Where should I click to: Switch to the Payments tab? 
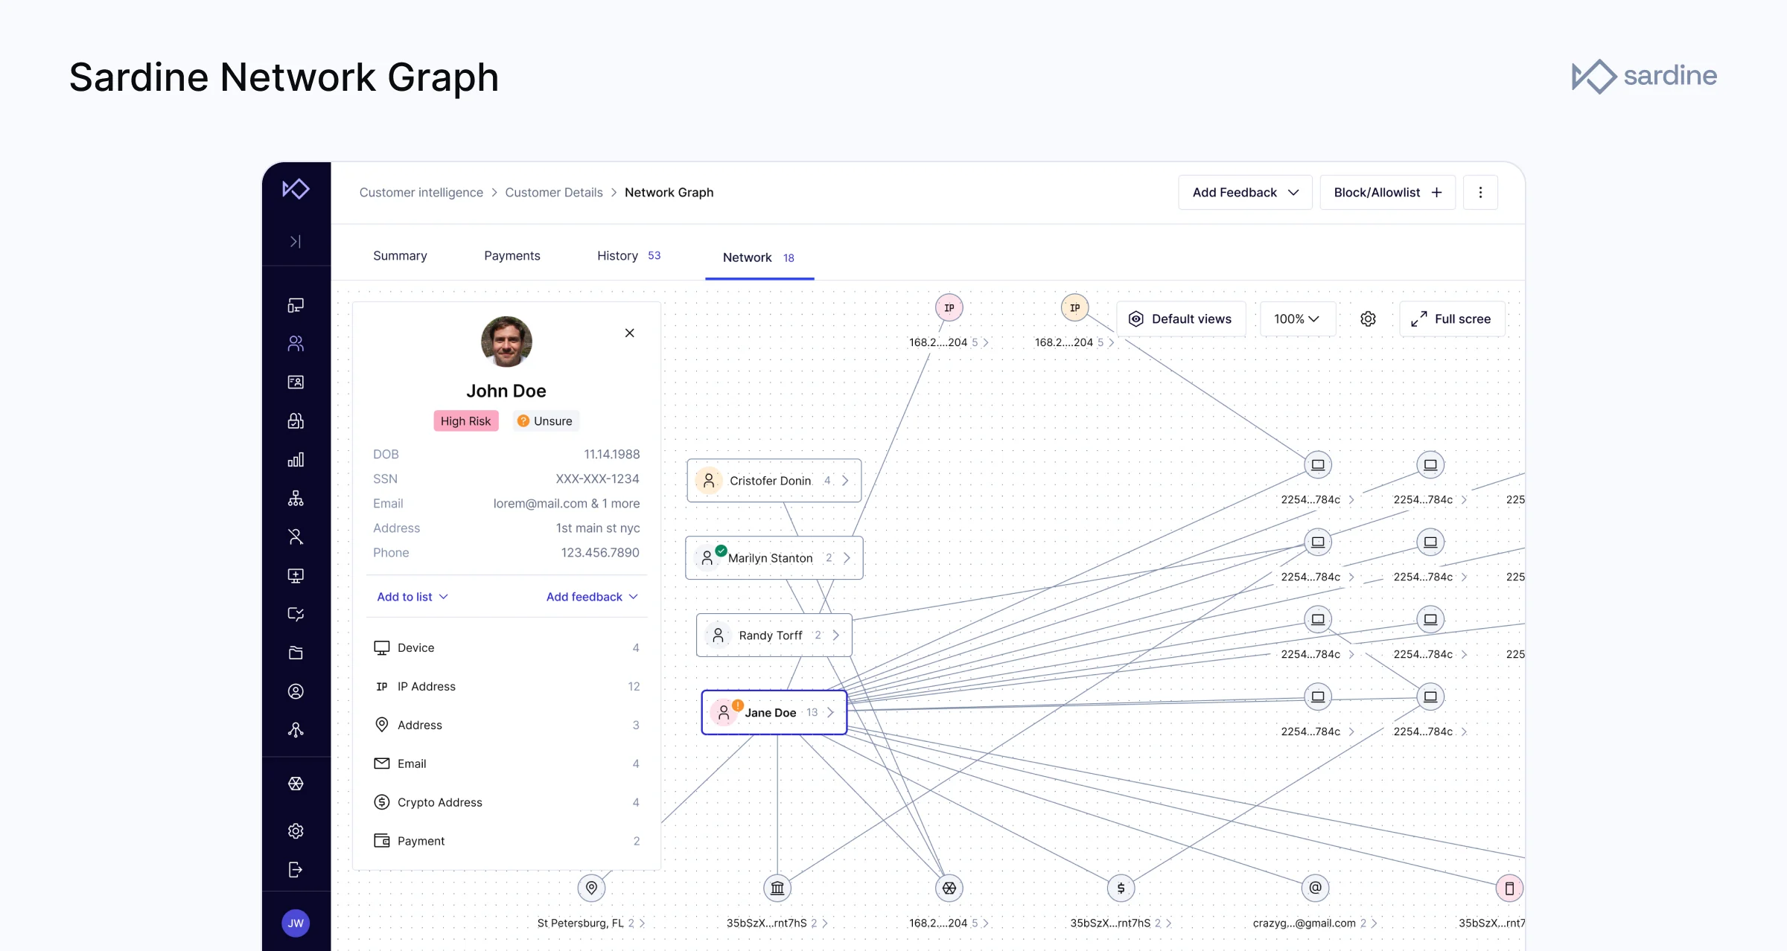pyautogui.click(x=512, y=255)
